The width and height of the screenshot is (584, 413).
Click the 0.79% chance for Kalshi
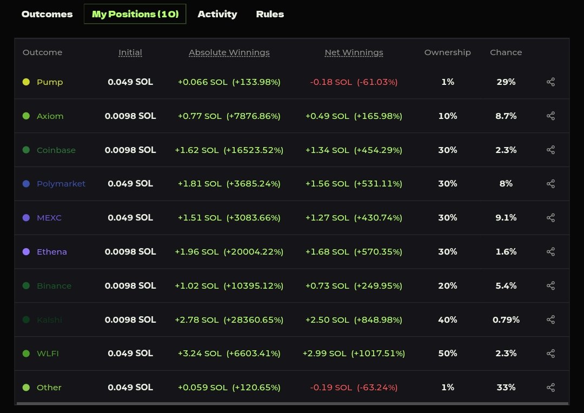pyautogui.click(x=506, y=319)
